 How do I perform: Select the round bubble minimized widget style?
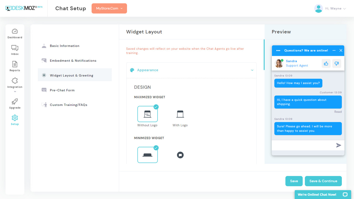pos(180,155)
